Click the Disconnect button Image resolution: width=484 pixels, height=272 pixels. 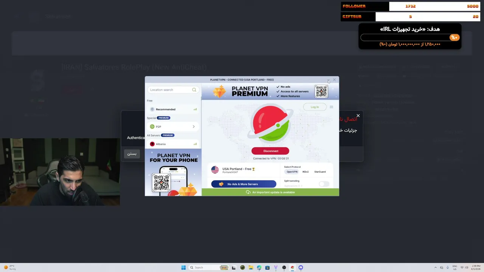(x=270, y=151)
